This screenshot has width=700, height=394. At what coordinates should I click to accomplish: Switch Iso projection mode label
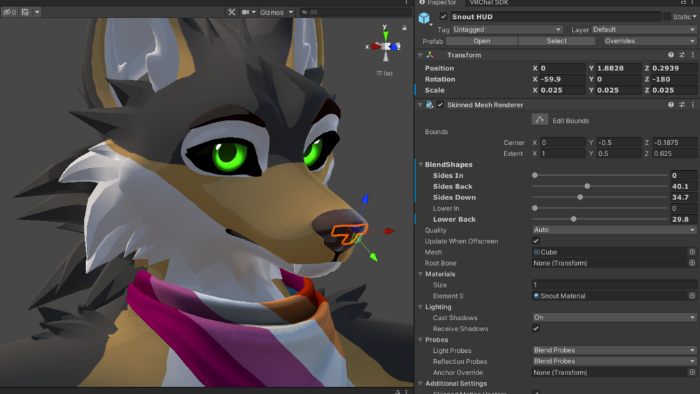tap(384, 73)
